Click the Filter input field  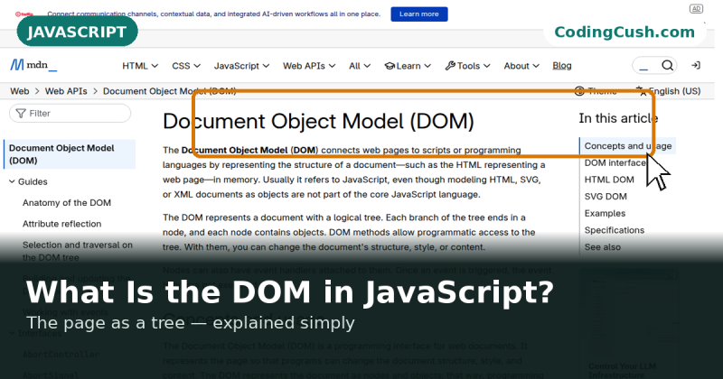point(70,114)
